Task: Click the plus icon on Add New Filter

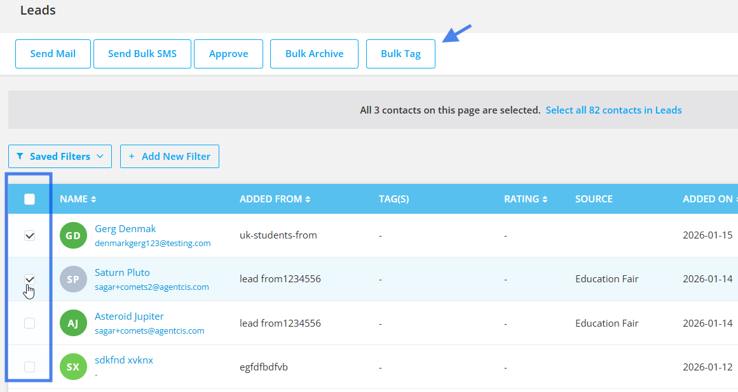Action: pos(132,156)
